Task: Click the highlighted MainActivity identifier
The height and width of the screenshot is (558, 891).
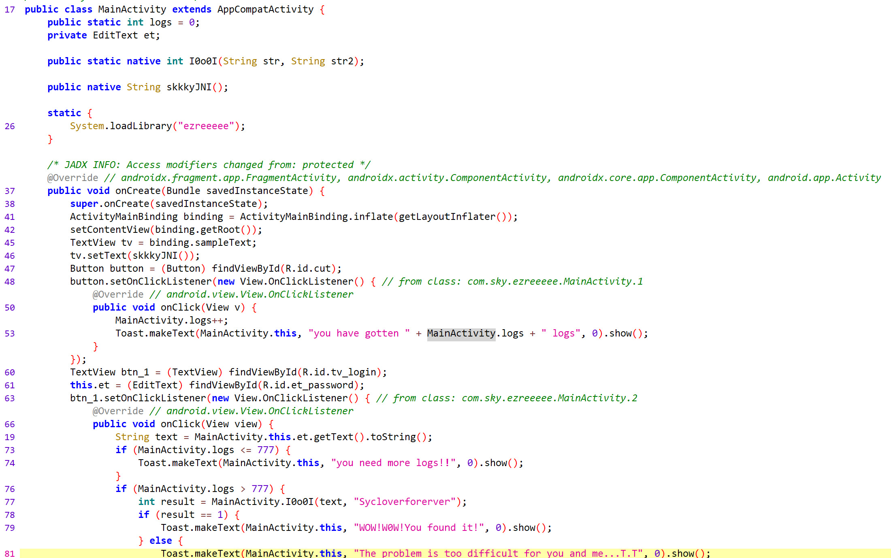Action: [x=461, y=333]
